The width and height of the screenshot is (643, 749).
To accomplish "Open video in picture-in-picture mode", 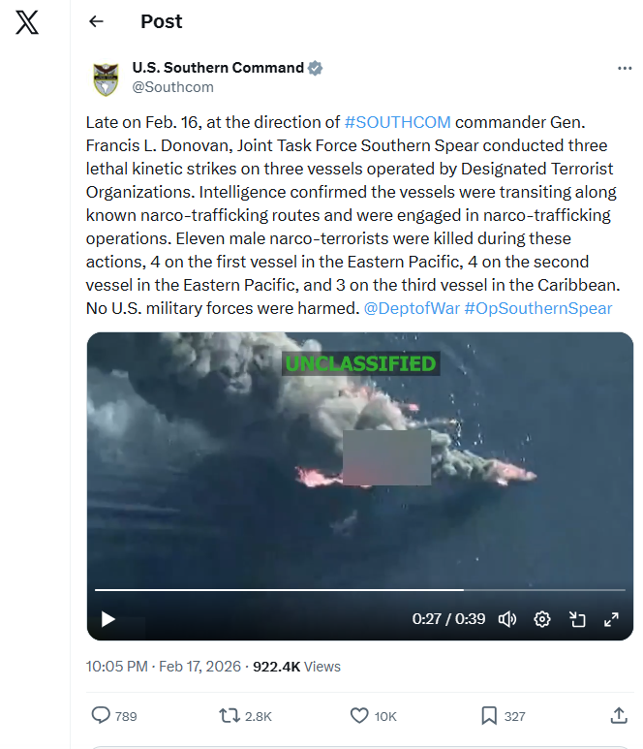I will [577, 619].
